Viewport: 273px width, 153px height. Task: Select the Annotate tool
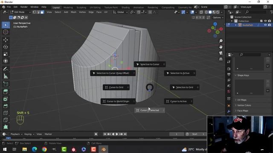pyautogui.click(x=6, y=69)
